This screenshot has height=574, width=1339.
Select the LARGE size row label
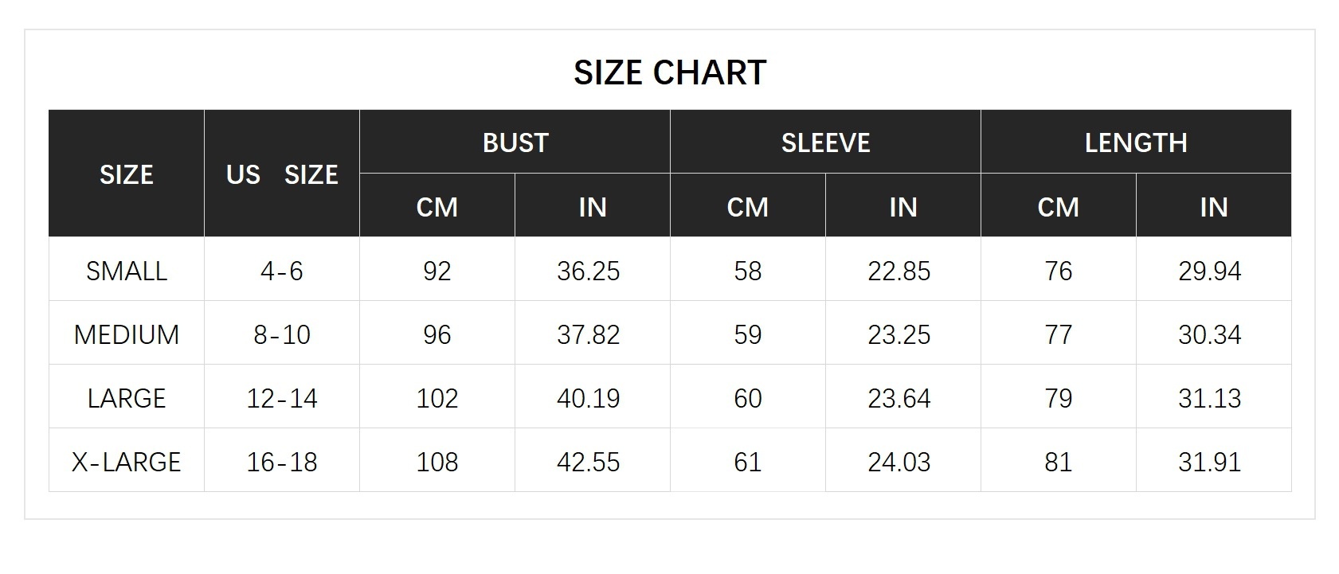[x=127, y=398]
